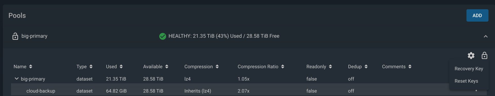Click the pool settings gear icon
This screenshot has width=495, height=96.
471,55
